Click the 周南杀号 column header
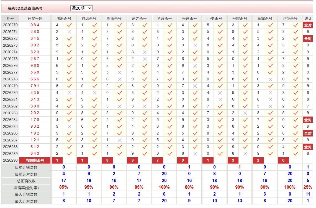 point(114,19)
